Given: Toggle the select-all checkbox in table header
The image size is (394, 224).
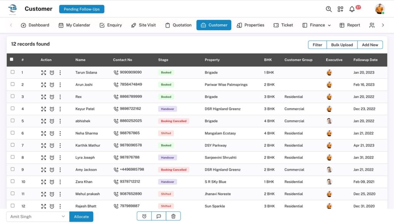Looking at the screenshot, I should coord(12,59).
